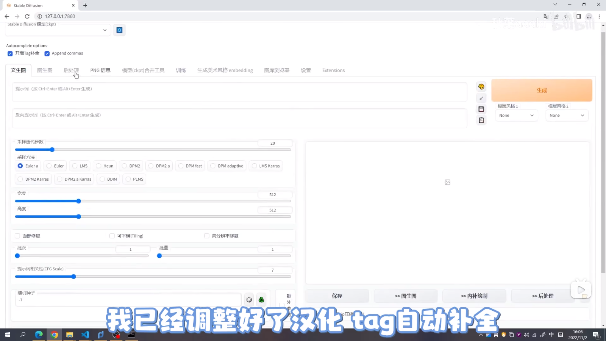The width and height of the screenshot is (606, 341).
Task: Click the floppy disk save style icon
Action: pyautogui.click(x=481, y=109)
